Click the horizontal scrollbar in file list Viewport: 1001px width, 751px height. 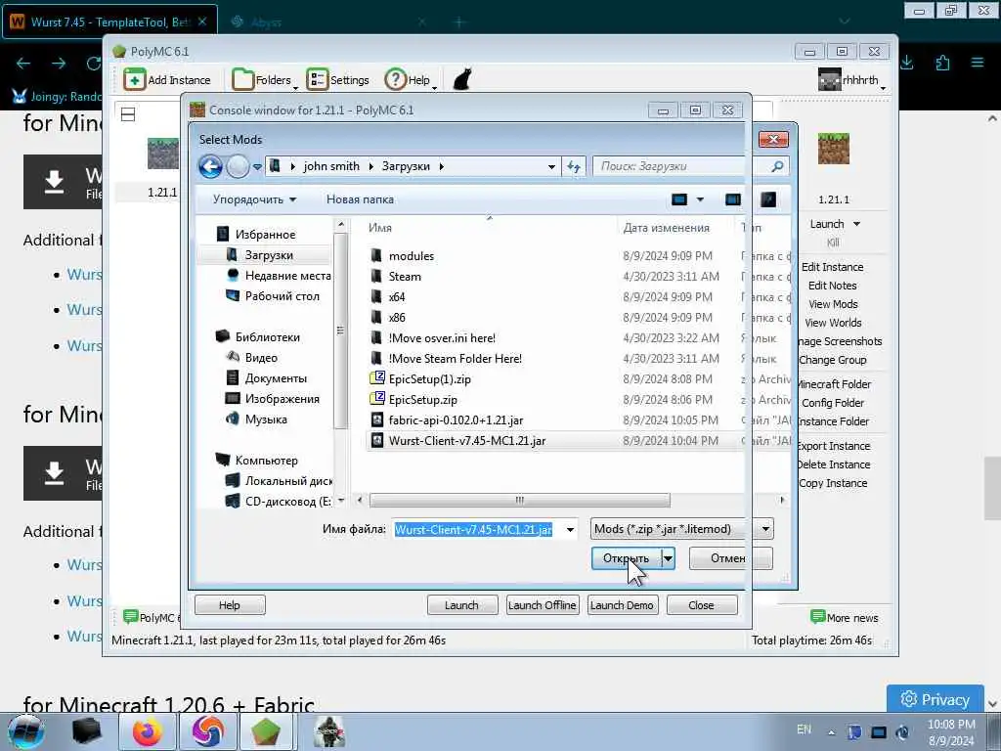[x=520, y=500]
